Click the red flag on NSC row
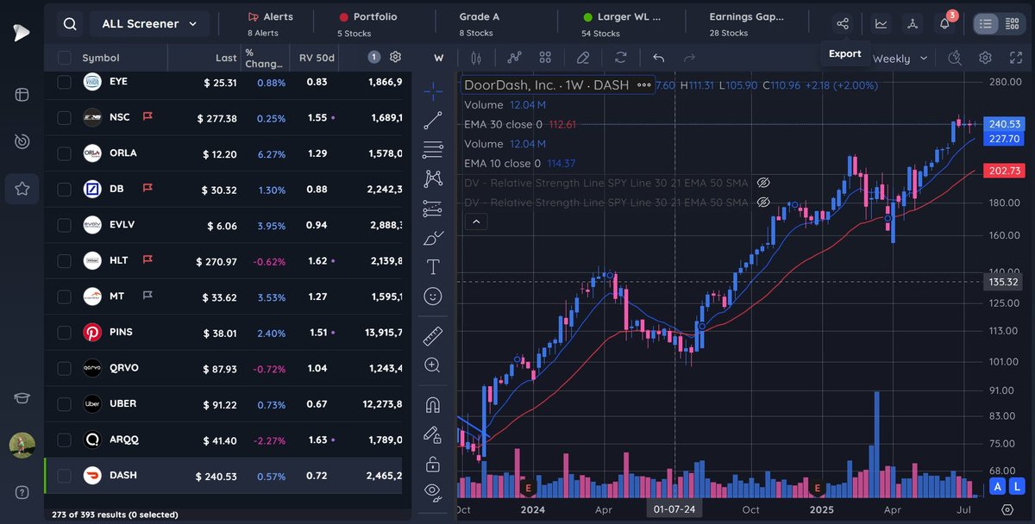The width and height of the screenshot is (1035, 524). click(x=147, y=116)
